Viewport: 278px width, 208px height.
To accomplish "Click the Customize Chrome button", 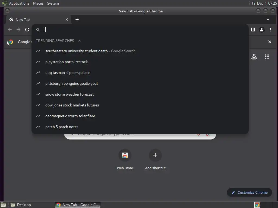I will [x=249, y=192].
